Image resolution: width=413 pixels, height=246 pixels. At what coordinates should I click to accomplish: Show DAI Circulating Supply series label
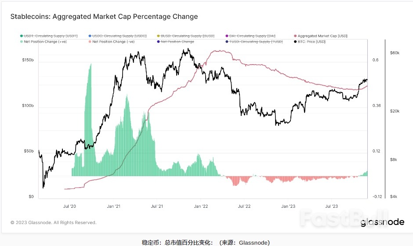pos(251,36)
